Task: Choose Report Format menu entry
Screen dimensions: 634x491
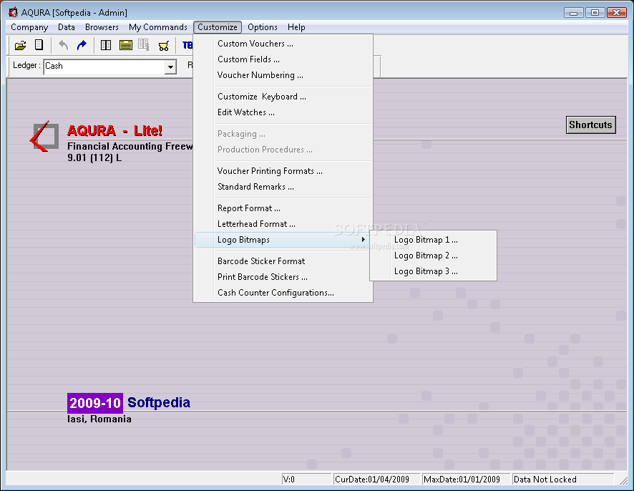Action: (x=283, y=208)
